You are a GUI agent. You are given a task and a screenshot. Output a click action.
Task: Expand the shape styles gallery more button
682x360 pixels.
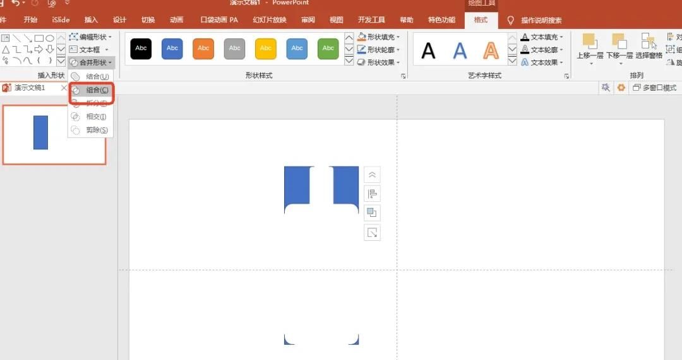(349, 61)
